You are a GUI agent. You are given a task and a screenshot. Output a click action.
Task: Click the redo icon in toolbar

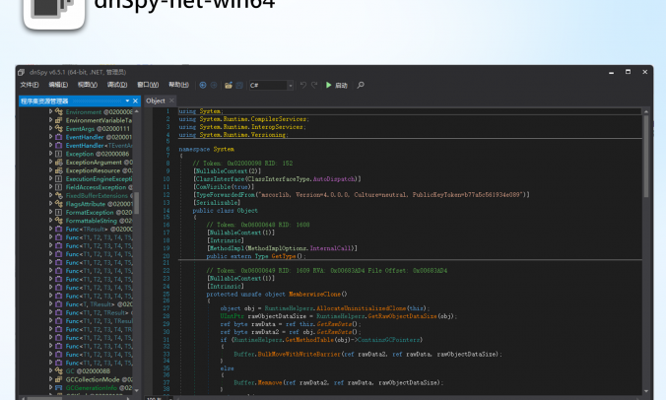(x=314, y=86)
